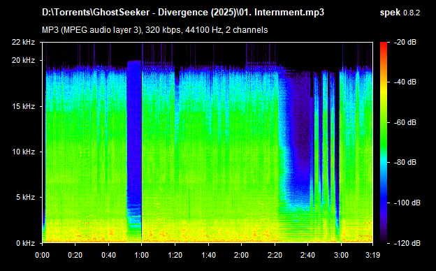Click the dark purple dropout region near 2:40

pyautogui.click(x=301, y=125)
